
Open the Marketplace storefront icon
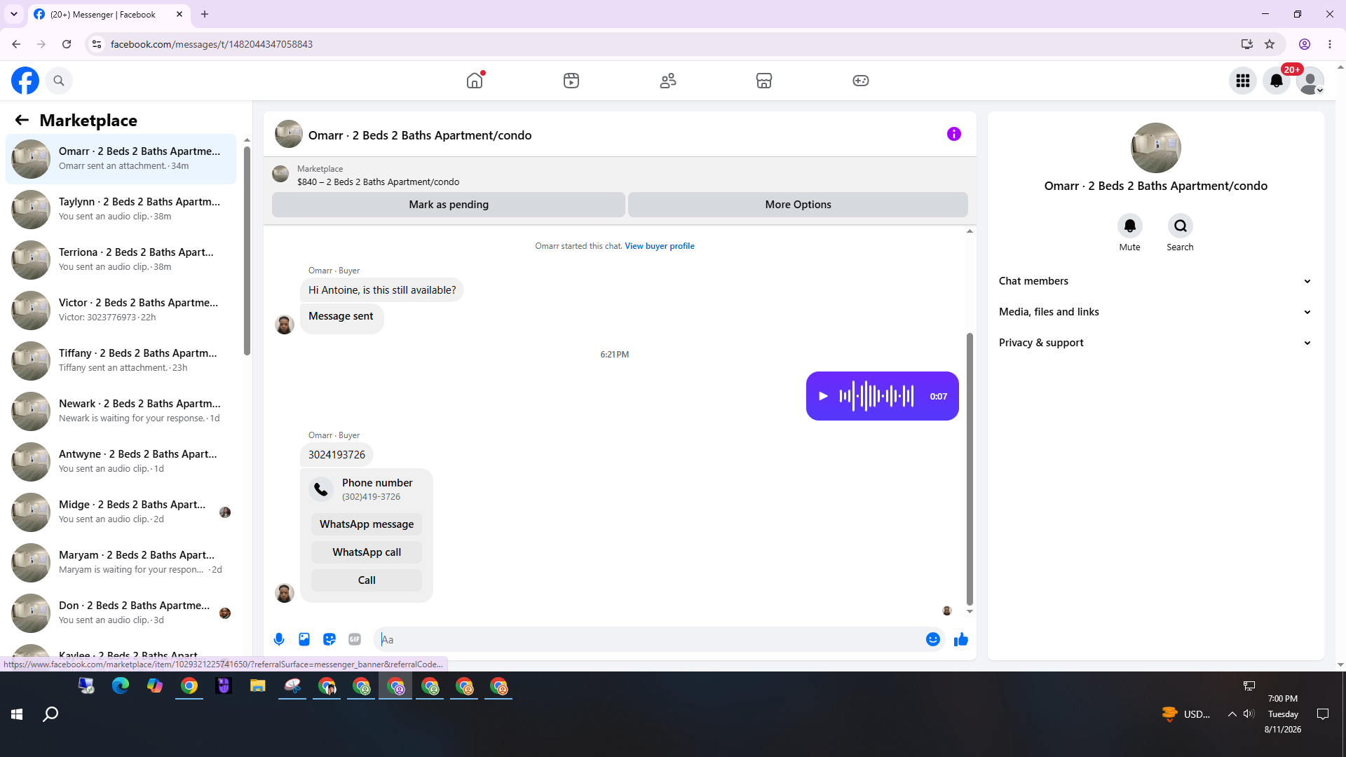point(764,81)
